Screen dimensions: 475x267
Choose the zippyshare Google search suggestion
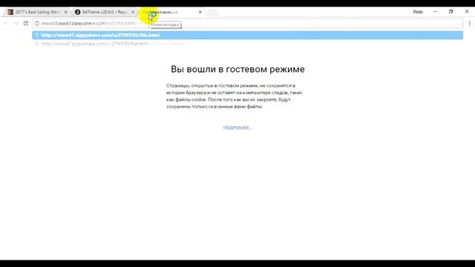247,44
